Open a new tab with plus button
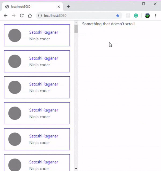 68,7
